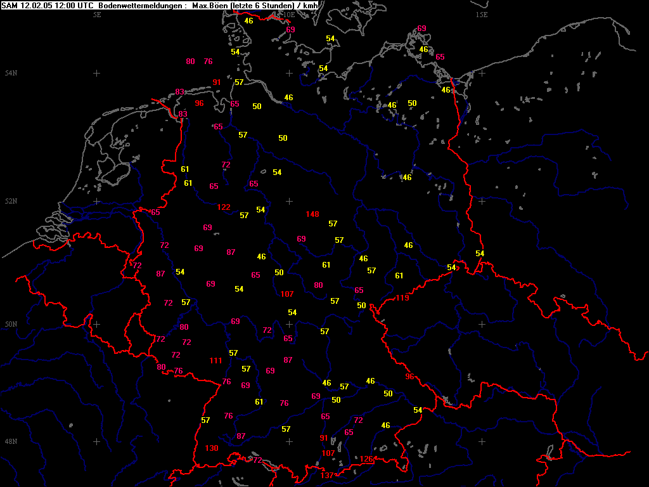Click grid cross at 48N 5E
This screenshot has width=649, height=487.
pyautogui.click(x=97, y=441)
